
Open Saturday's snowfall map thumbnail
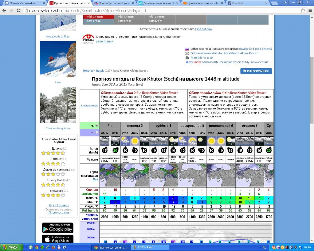point(164,175)
